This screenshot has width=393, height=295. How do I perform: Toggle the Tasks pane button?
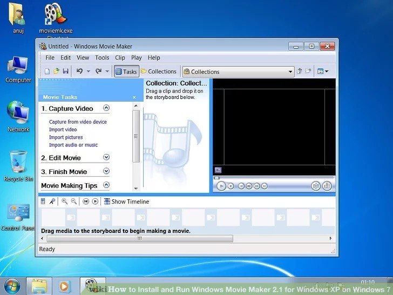[x=126, y=71]
